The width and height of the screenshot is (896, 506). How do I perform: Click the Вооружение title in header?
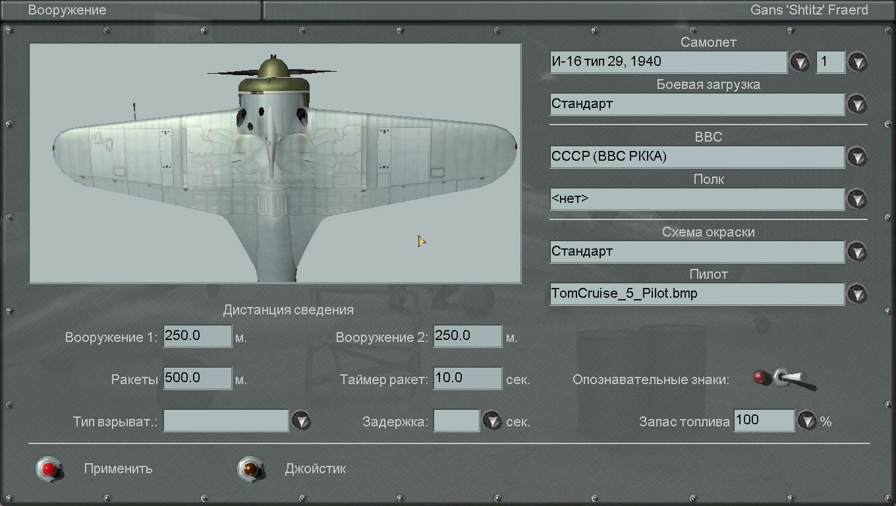(67, 11)
